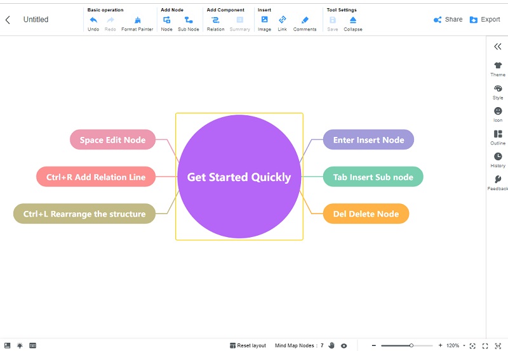508x351 pixels.
Task: Open the Feedback panel
Action: click(x=498, y=183)
